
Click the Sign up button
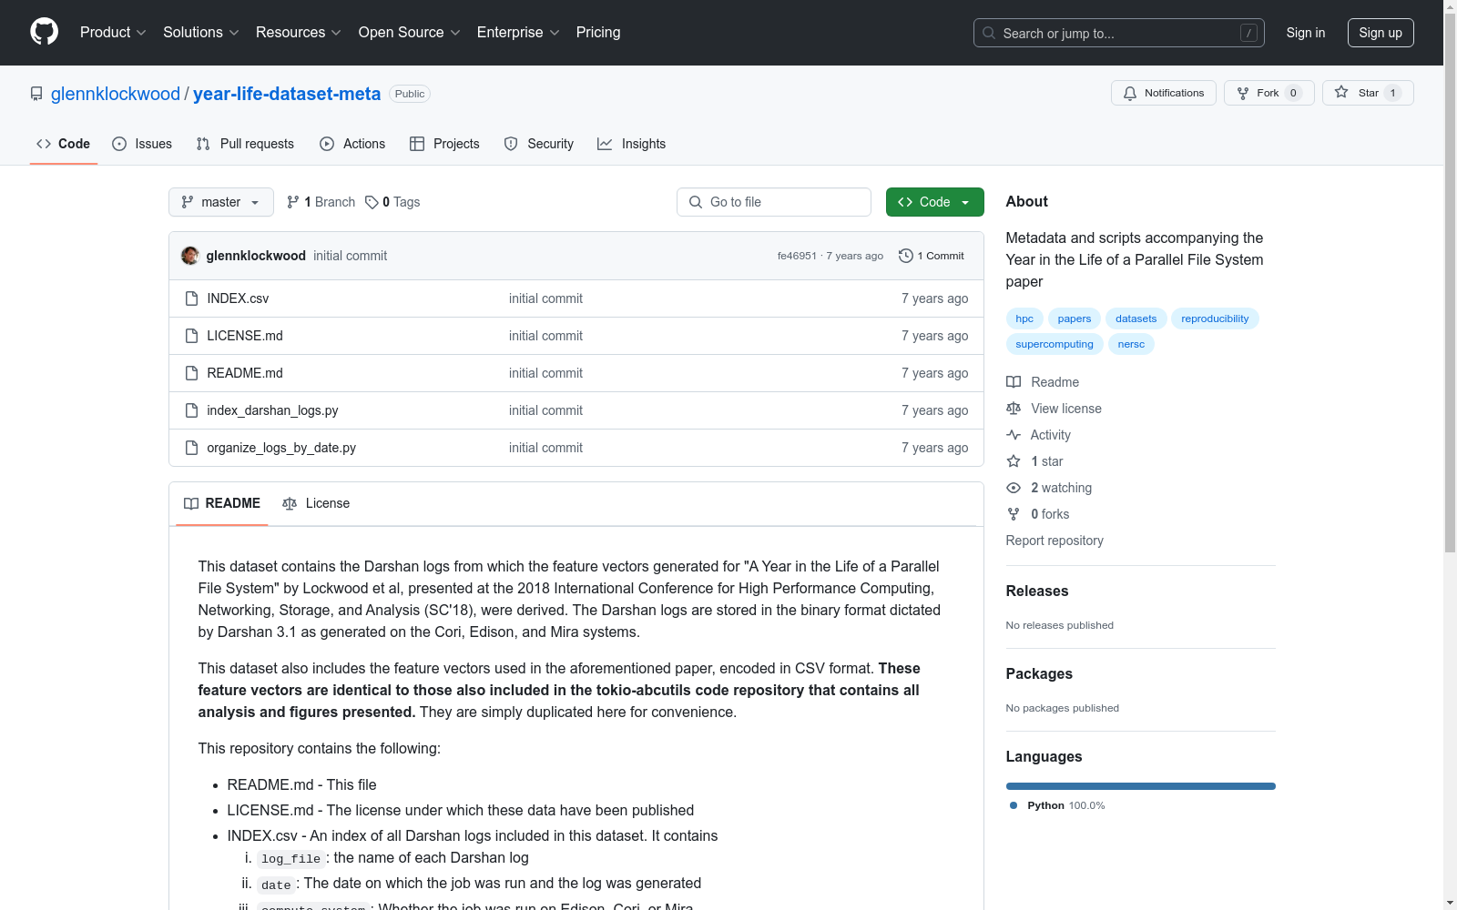(1381, 33)
